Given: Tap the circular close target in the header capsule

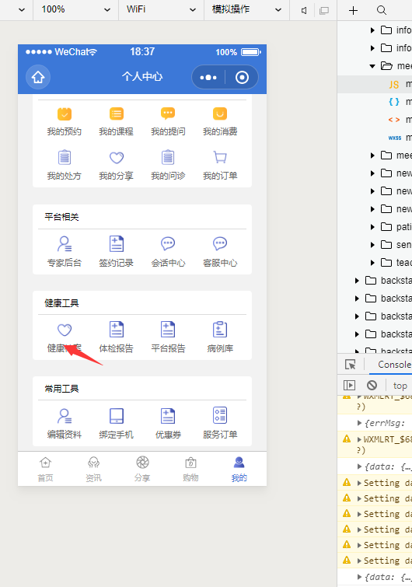Looking at the screenshot, I should click(x=242, y=78).
